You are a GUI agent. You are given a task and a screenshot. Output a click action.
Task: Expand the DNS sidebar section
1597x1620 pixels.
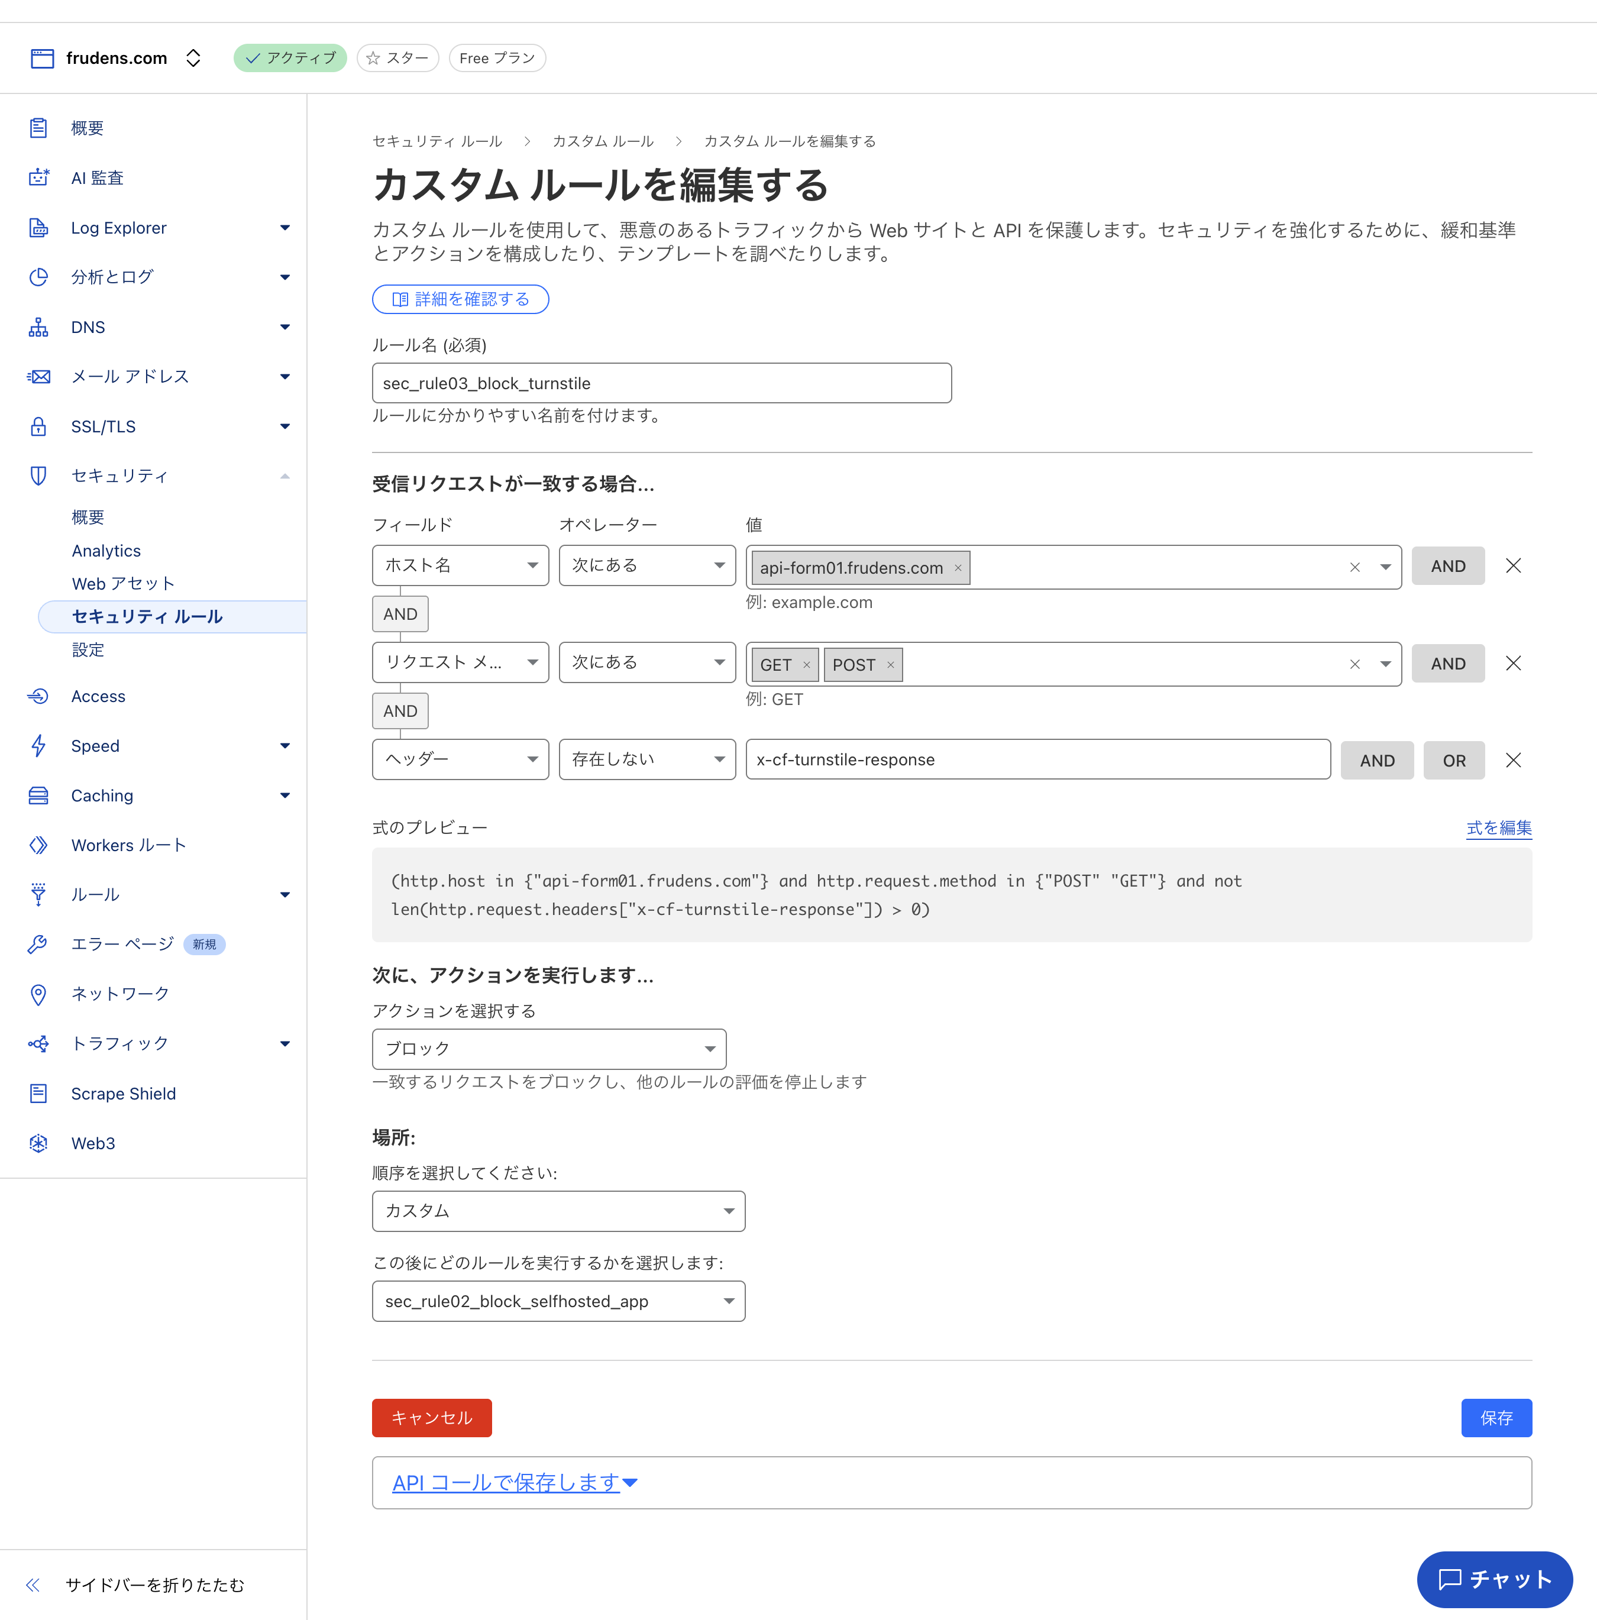click(x=285, y=327)
